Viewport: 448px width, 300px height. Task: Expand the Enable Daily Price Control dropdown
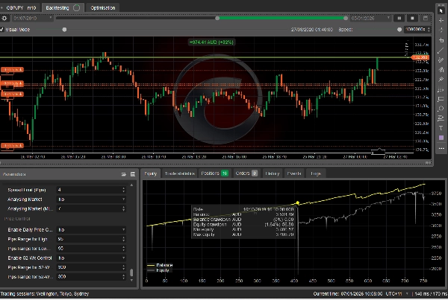pyautogui.click(x=90, y=230)
